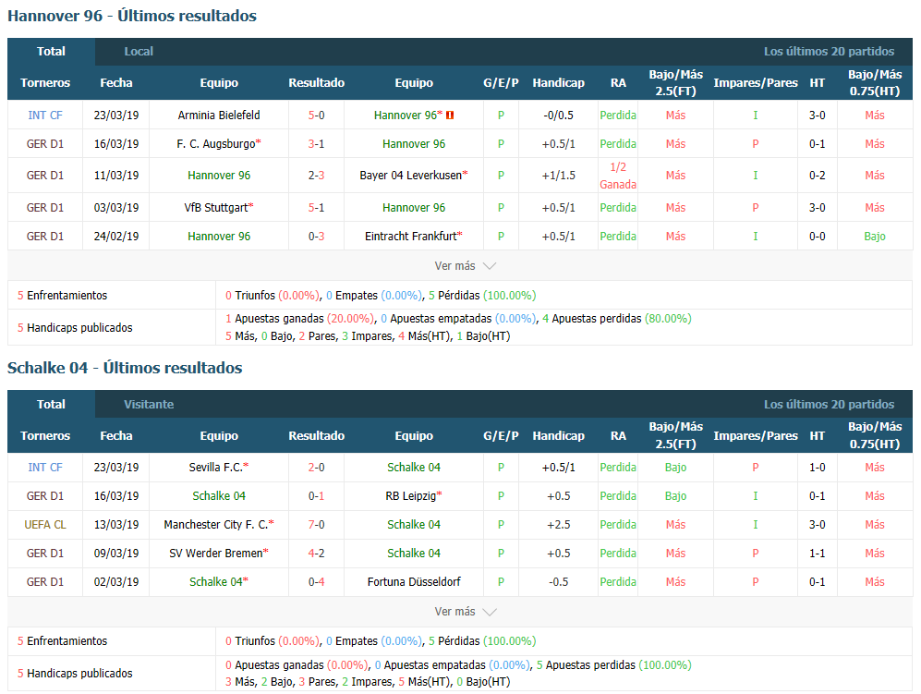
Task: Click the 2-0 result for Sevilla match
Action: 317,468
